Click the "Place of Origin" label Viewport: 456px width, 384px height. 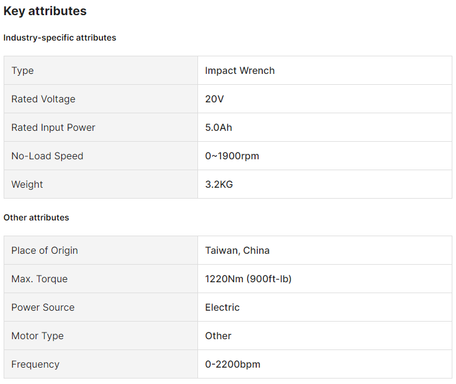(x=44, y=250)
